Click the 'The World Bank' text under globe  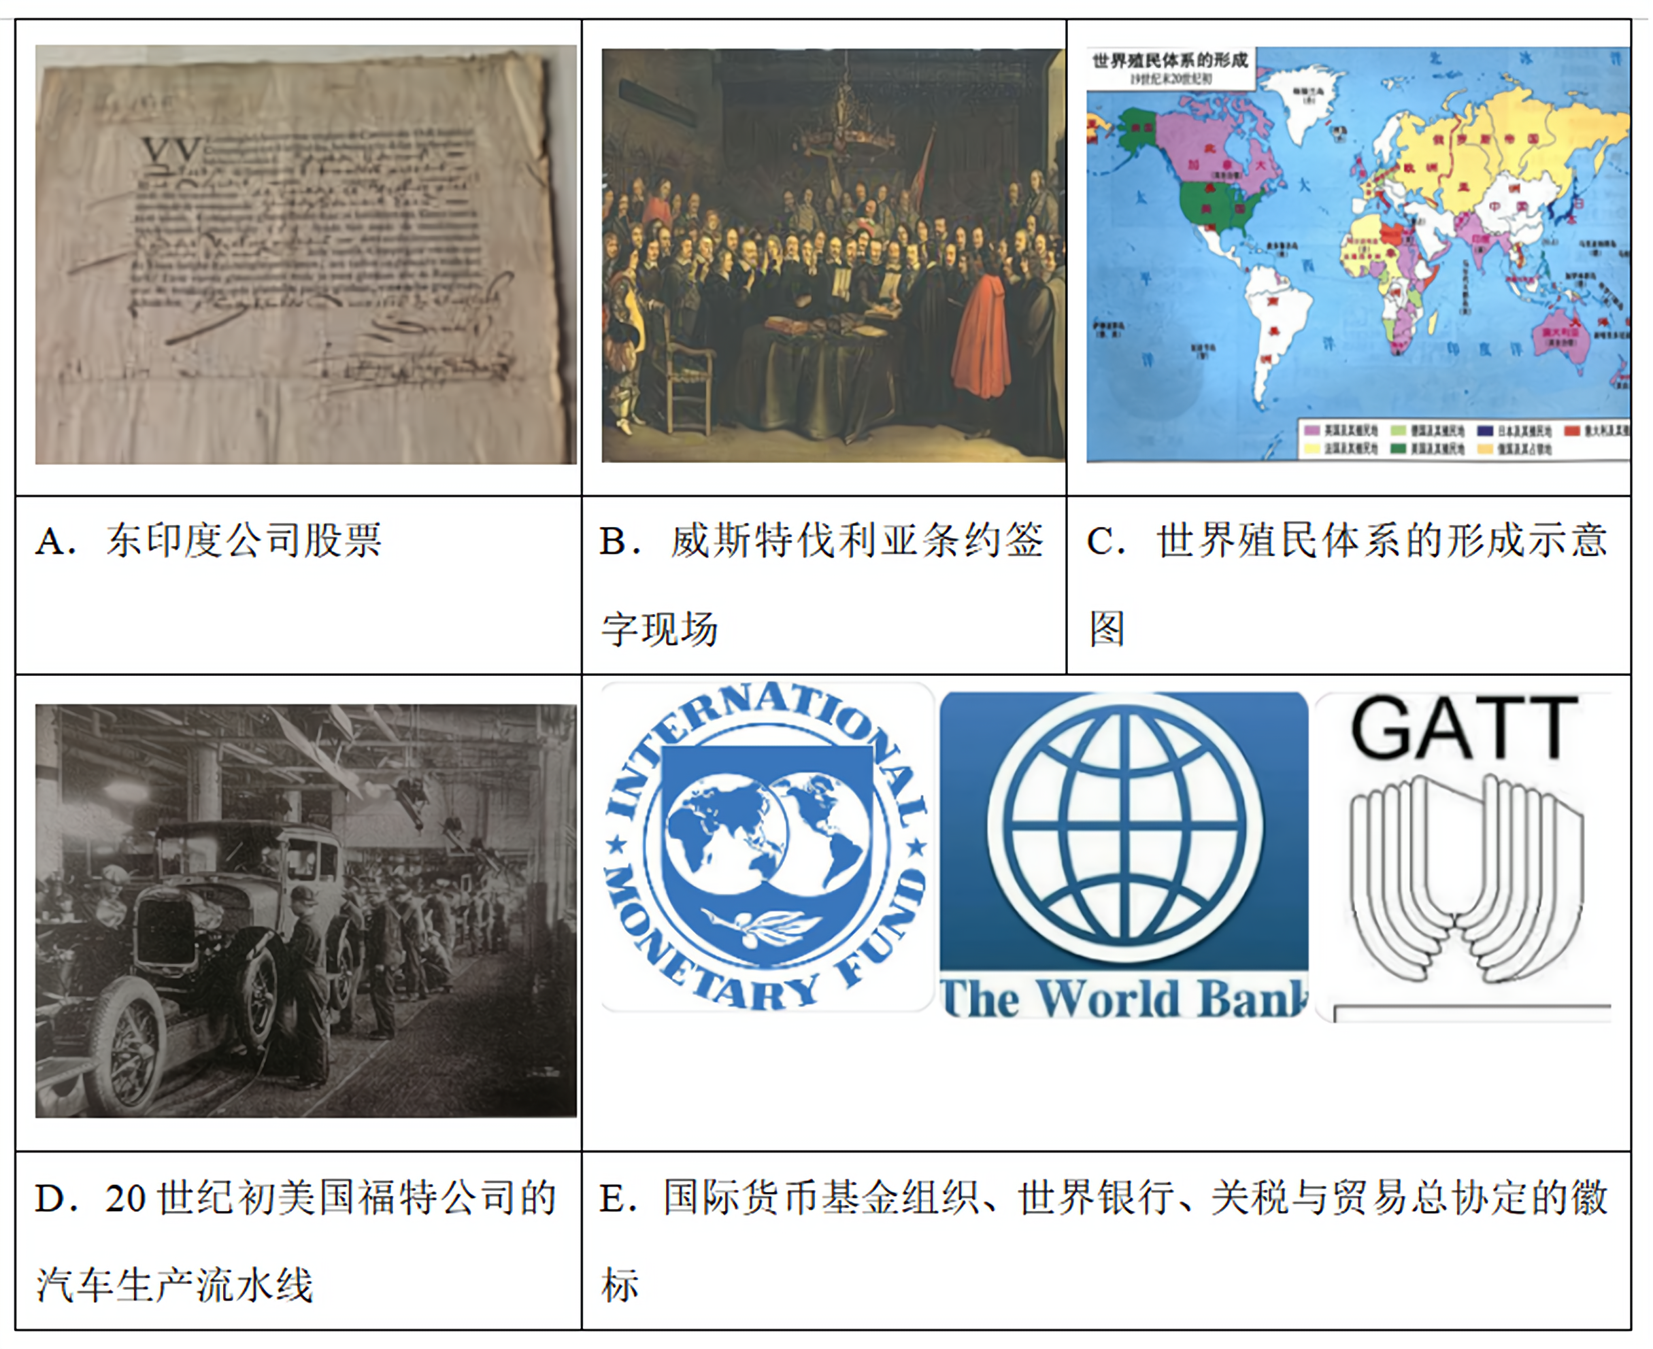pos(1124,999)
